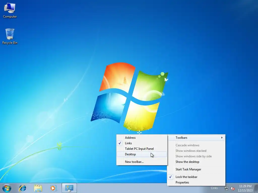
Task: Expand the Toolbars submenu arrow
Action: [x=222, y=138]
